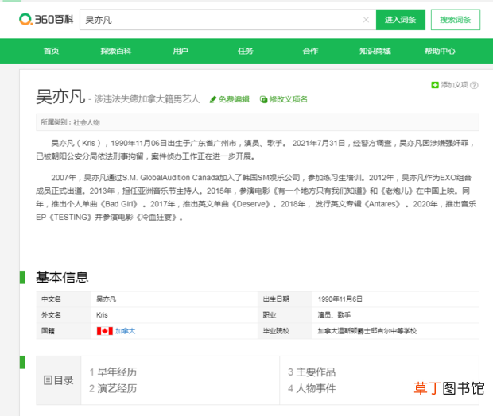Jump to 1 早年经历 in contents
Viewport: 493px width, 416px height.
[113, 372]
